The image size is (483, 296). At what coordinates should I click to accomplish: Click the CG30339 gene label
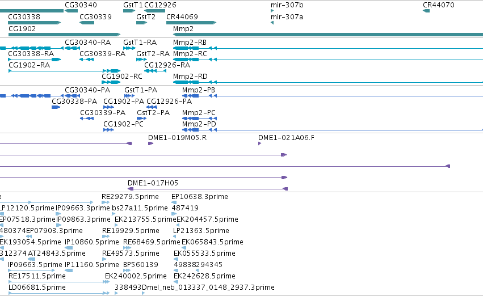tap(95, 16)
